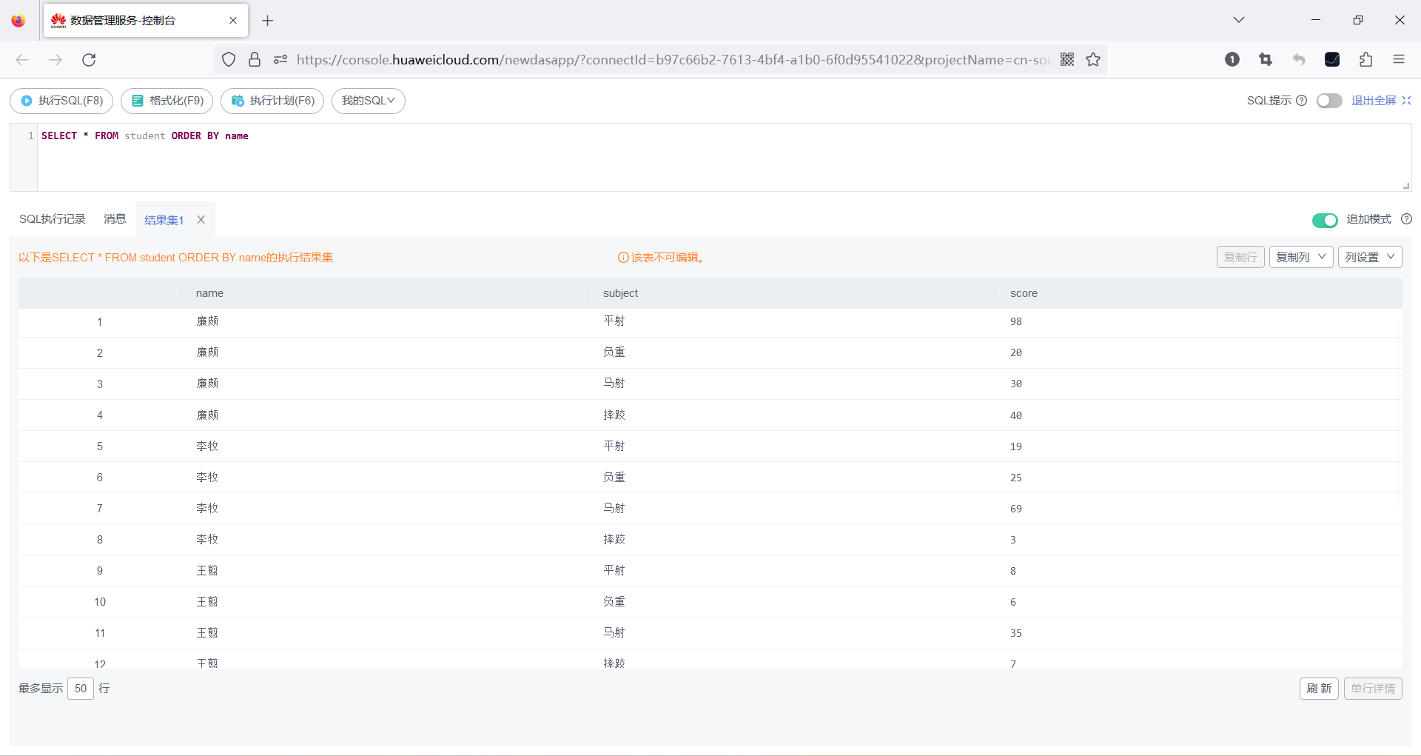This screenshot has height=756, width=1421.
Task: Select the score cell 3 in row 8
Action: pyautogui.click(x=1199, y=540)
